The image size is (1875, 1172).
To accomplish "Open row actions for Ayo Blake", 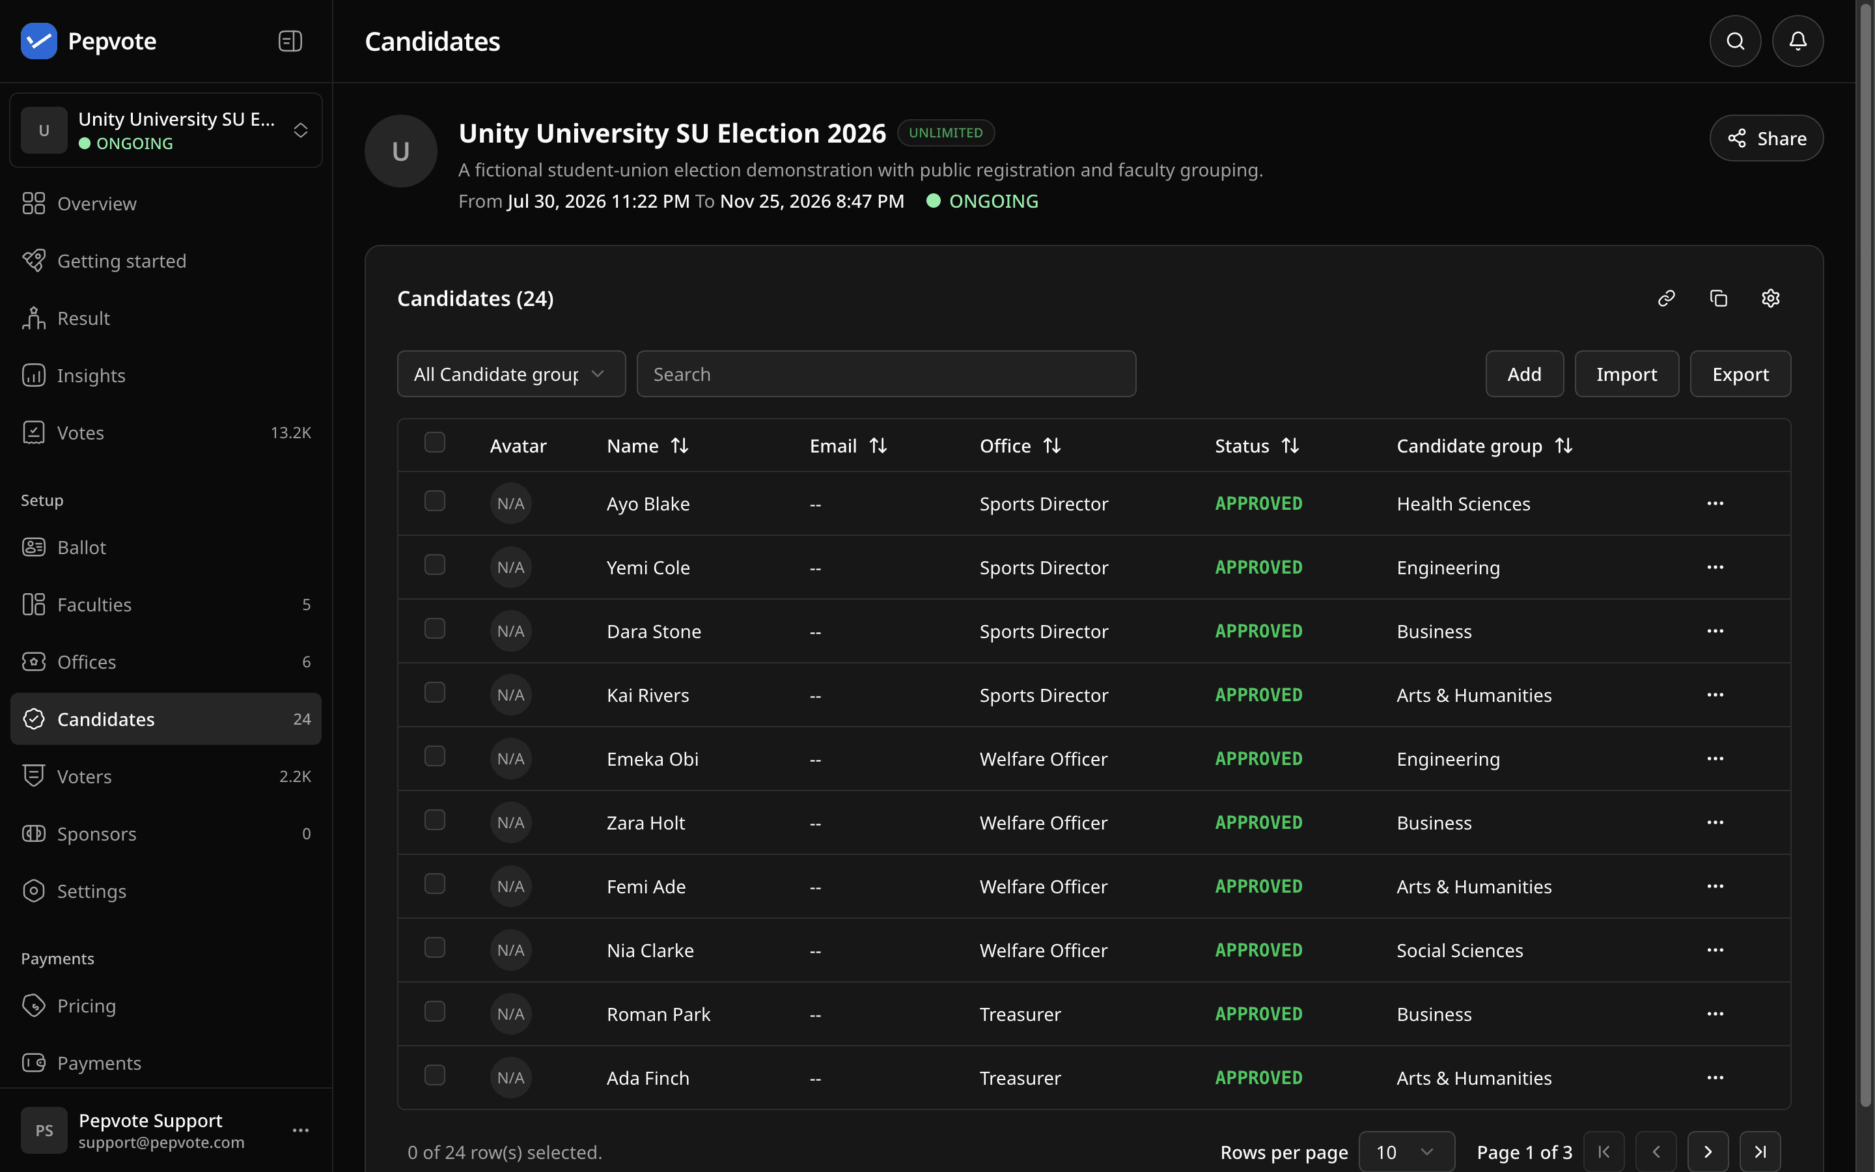I will click(1715, 504).
